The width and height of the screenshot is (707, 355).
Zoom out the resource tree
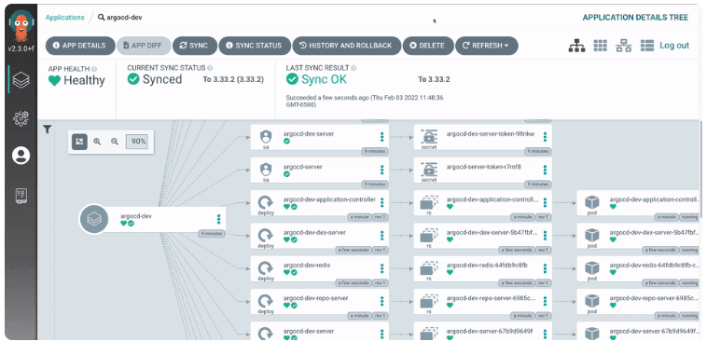(115, 142)
